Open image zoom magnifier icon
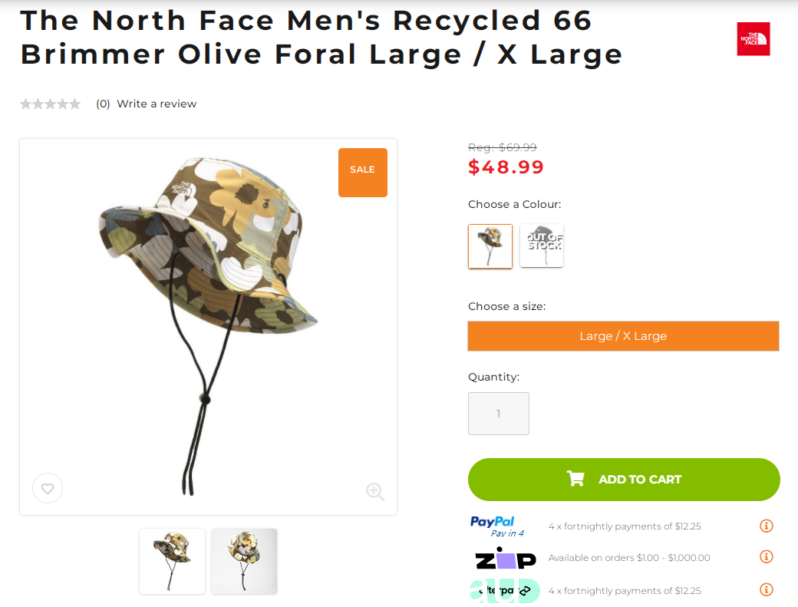The width and height of the screenshot is (798, 607). click(375, 491)
